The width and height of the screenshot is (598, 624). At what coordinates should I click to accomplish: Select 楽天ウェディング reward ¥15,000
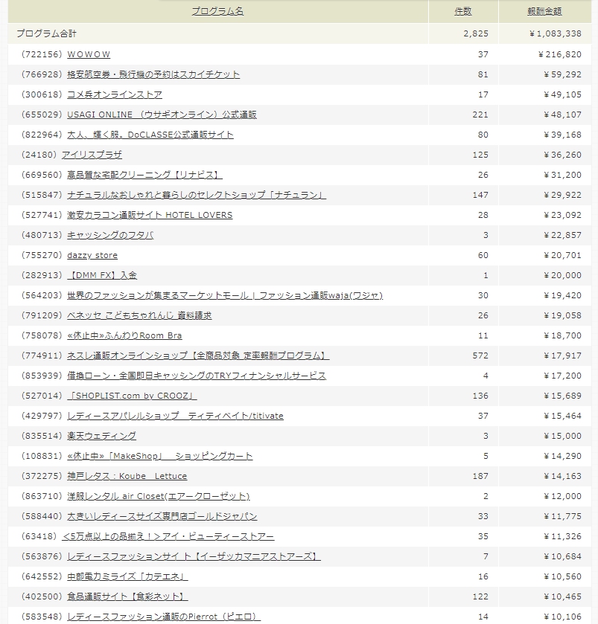pos(562,436)
